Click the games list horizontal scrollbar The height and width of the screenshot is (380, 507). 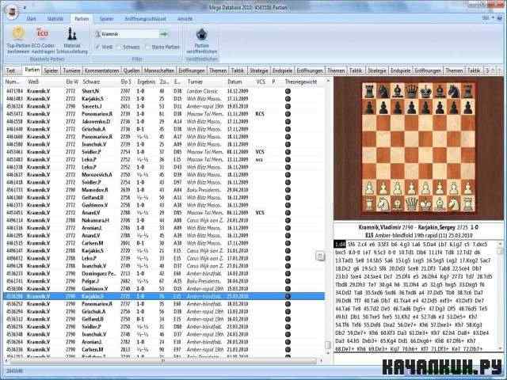pyautogui.click(x=163, y=361)
